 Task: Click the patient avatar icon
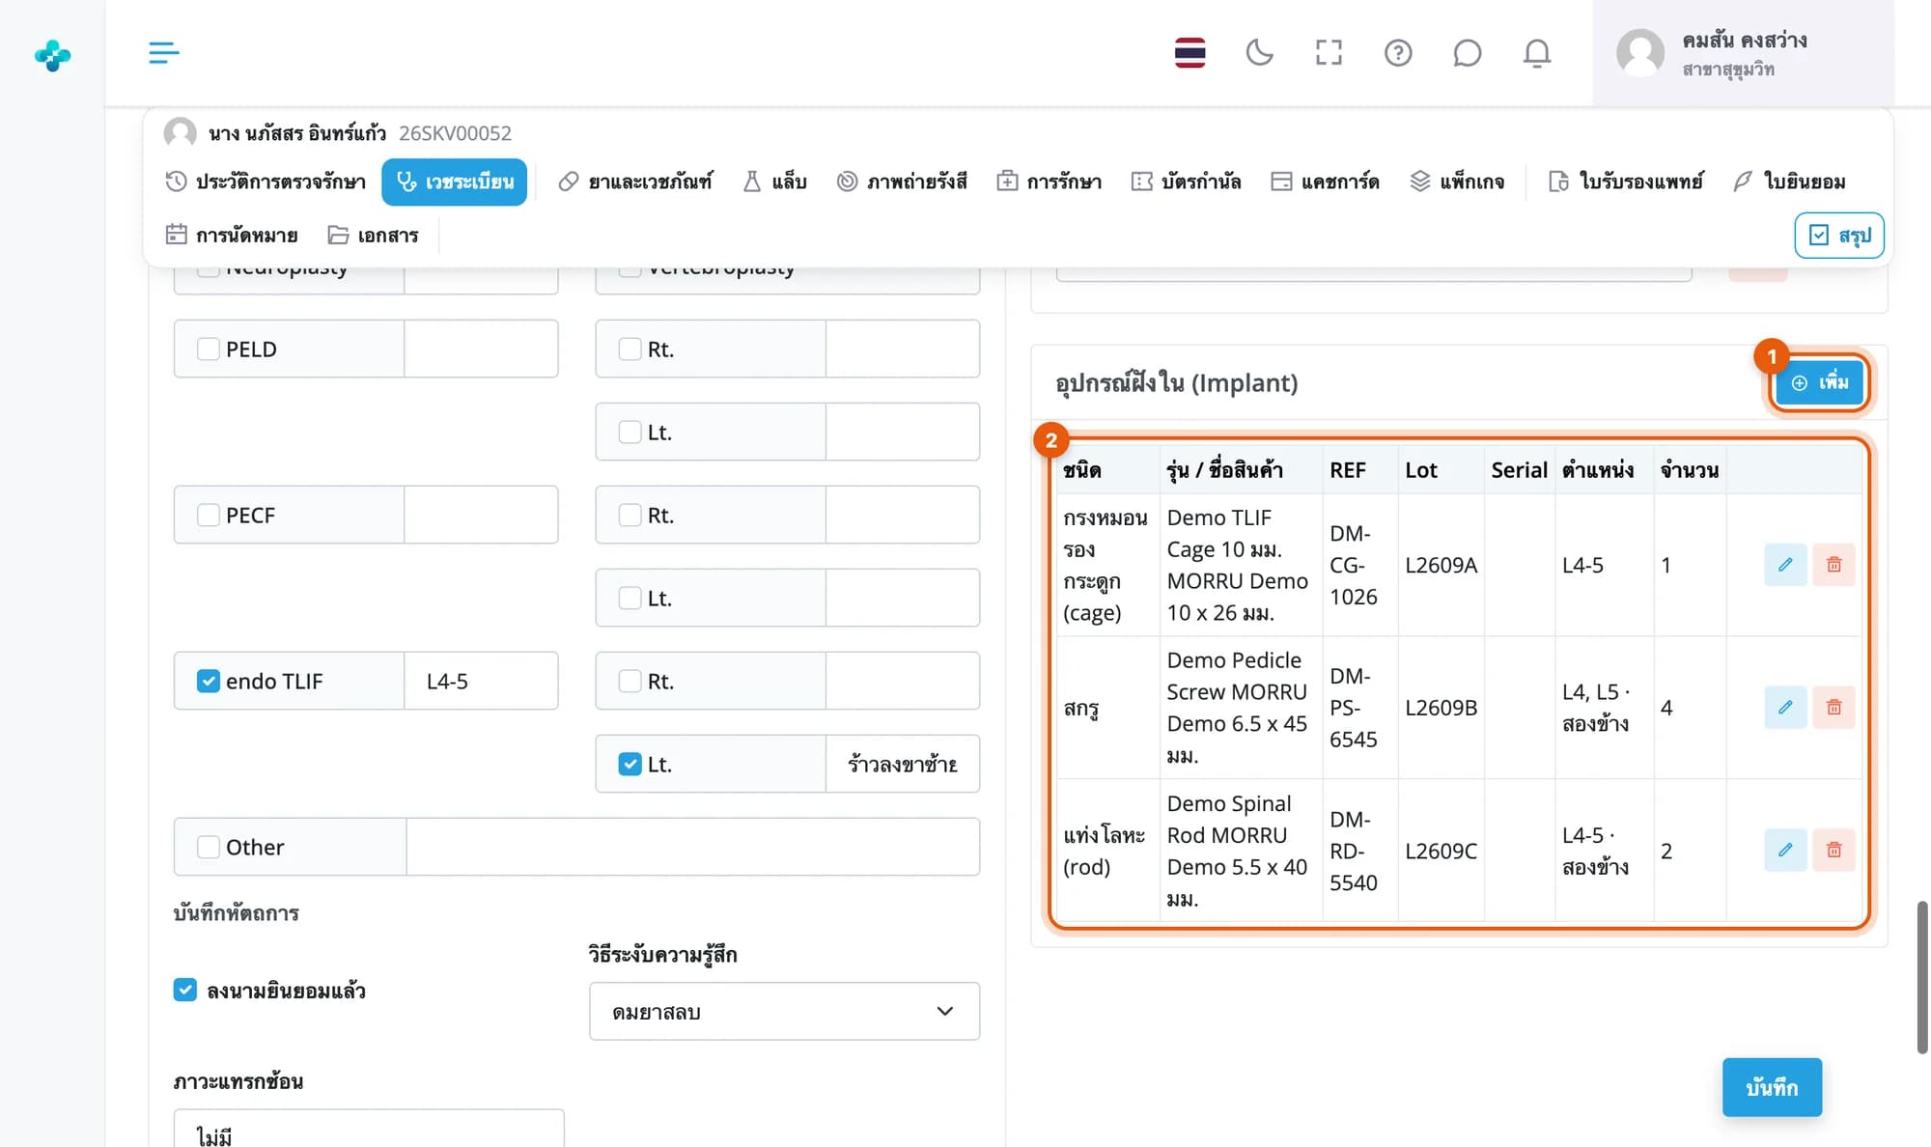point(180,132)
